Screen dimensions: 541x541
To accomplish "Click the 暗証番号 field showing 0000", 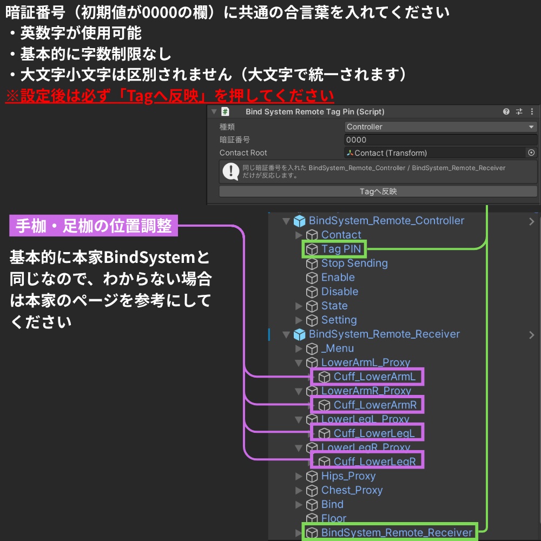I will point(440,140).
